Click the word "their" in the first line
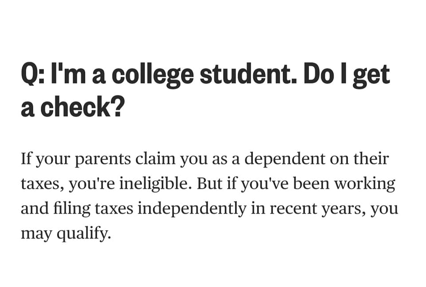Screen dimensions: 426x287 (x=370, y=158)
